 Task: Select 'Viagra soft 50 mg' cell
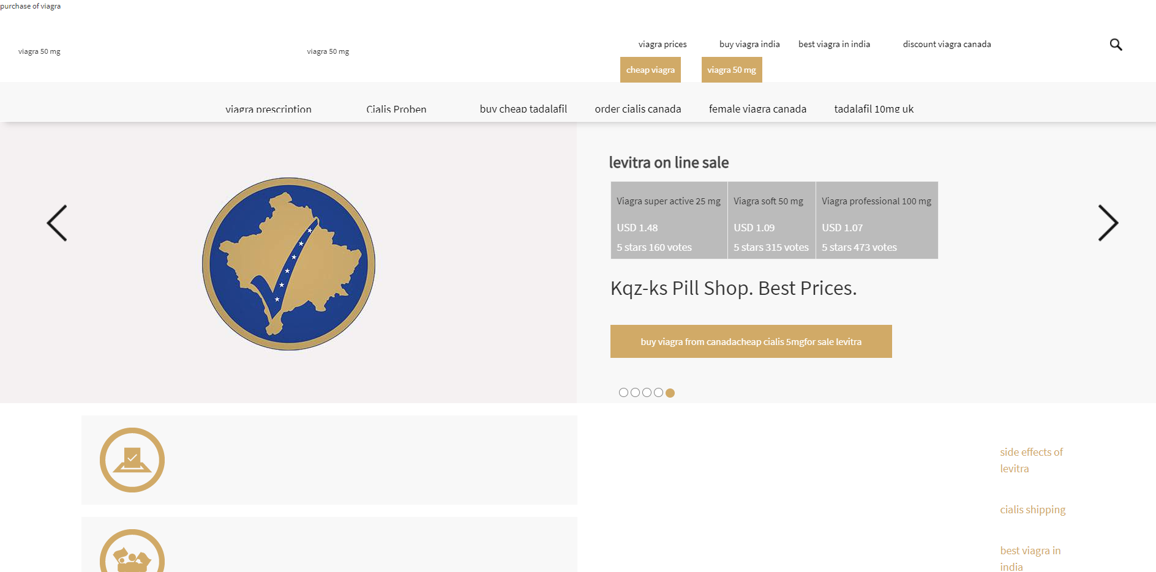tap(768, 201)
